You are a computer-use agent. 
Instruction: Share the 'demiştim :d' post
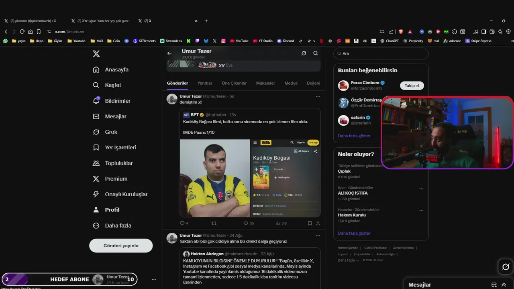318,223
